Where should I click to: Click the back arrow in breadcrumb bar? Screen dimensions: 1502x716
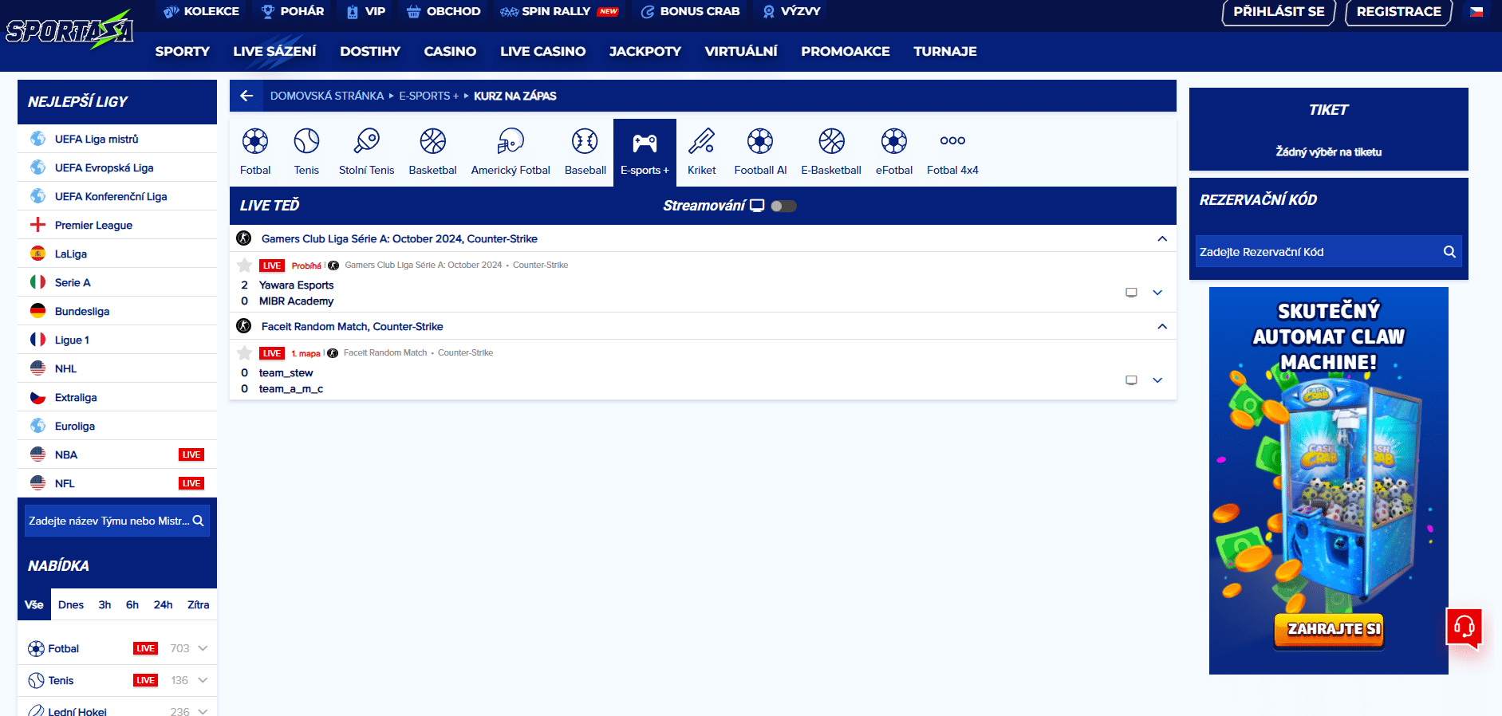pos(246,96)
